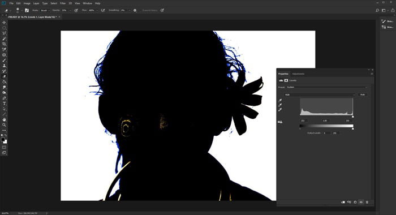The height and width of the screenshot is (215, 396).
Task: Select the Zoom tool
Action: 4,125
